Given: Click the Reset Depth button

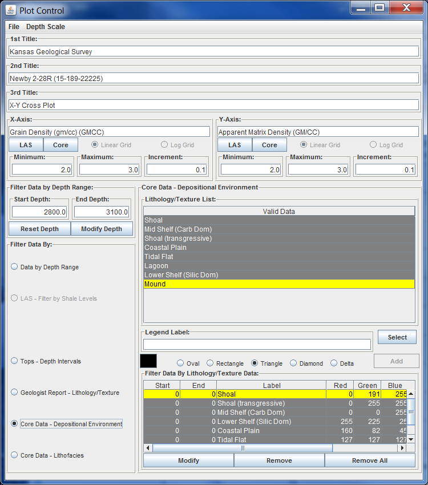Looking at the screenshot, I should coord(39,229).
